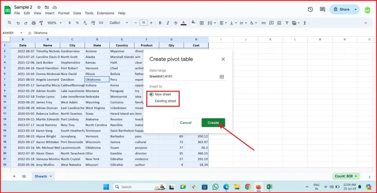Screen dimensions: 377x193
Task: Increase the font size
Action: tap(151, 23)
